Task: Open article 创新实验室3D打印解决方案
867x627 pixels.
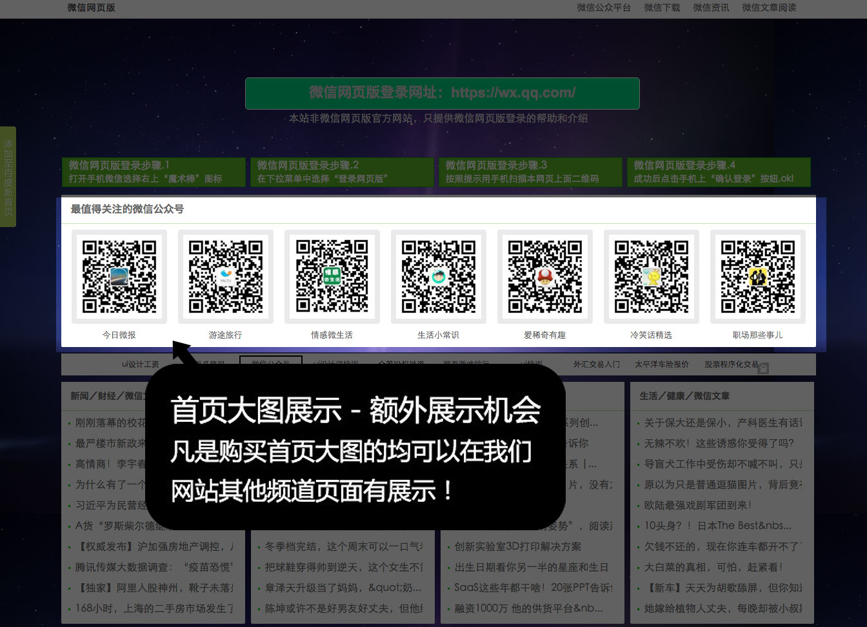Action: 517,546
